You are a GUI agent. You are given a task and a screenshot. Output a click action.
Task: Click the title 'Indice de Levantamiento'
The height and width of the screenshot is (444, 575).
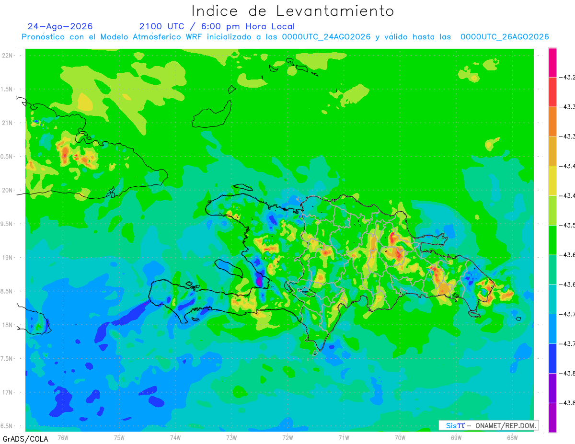tap(293, 11)
